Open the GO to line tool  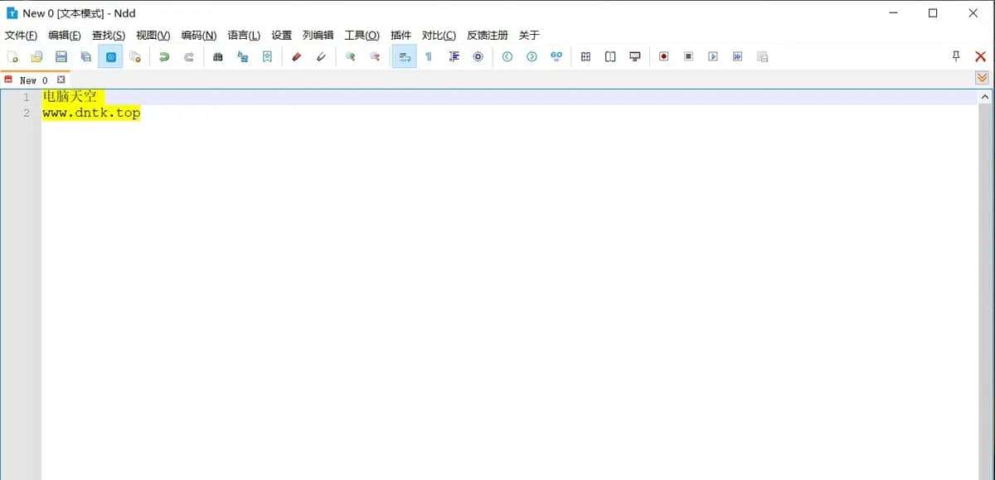pos(556,56)
